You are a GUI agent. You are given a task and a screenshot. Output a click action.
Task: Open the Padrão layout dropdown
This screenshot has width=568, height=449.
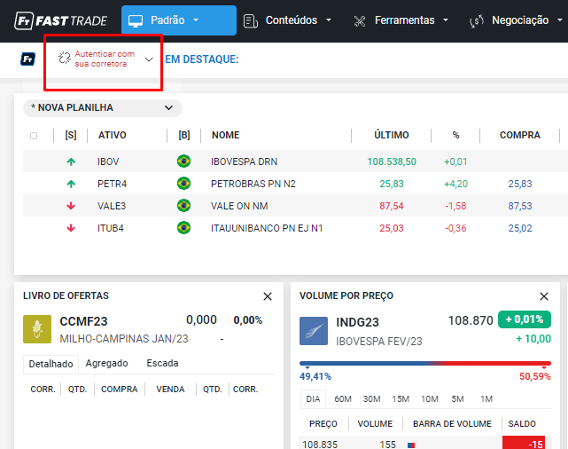(179, 20)
